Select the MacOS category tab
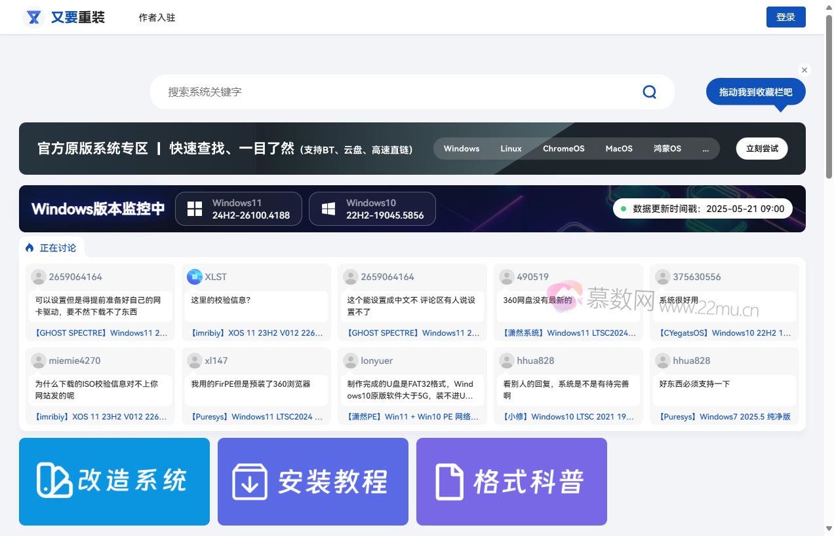 point(618,149)
